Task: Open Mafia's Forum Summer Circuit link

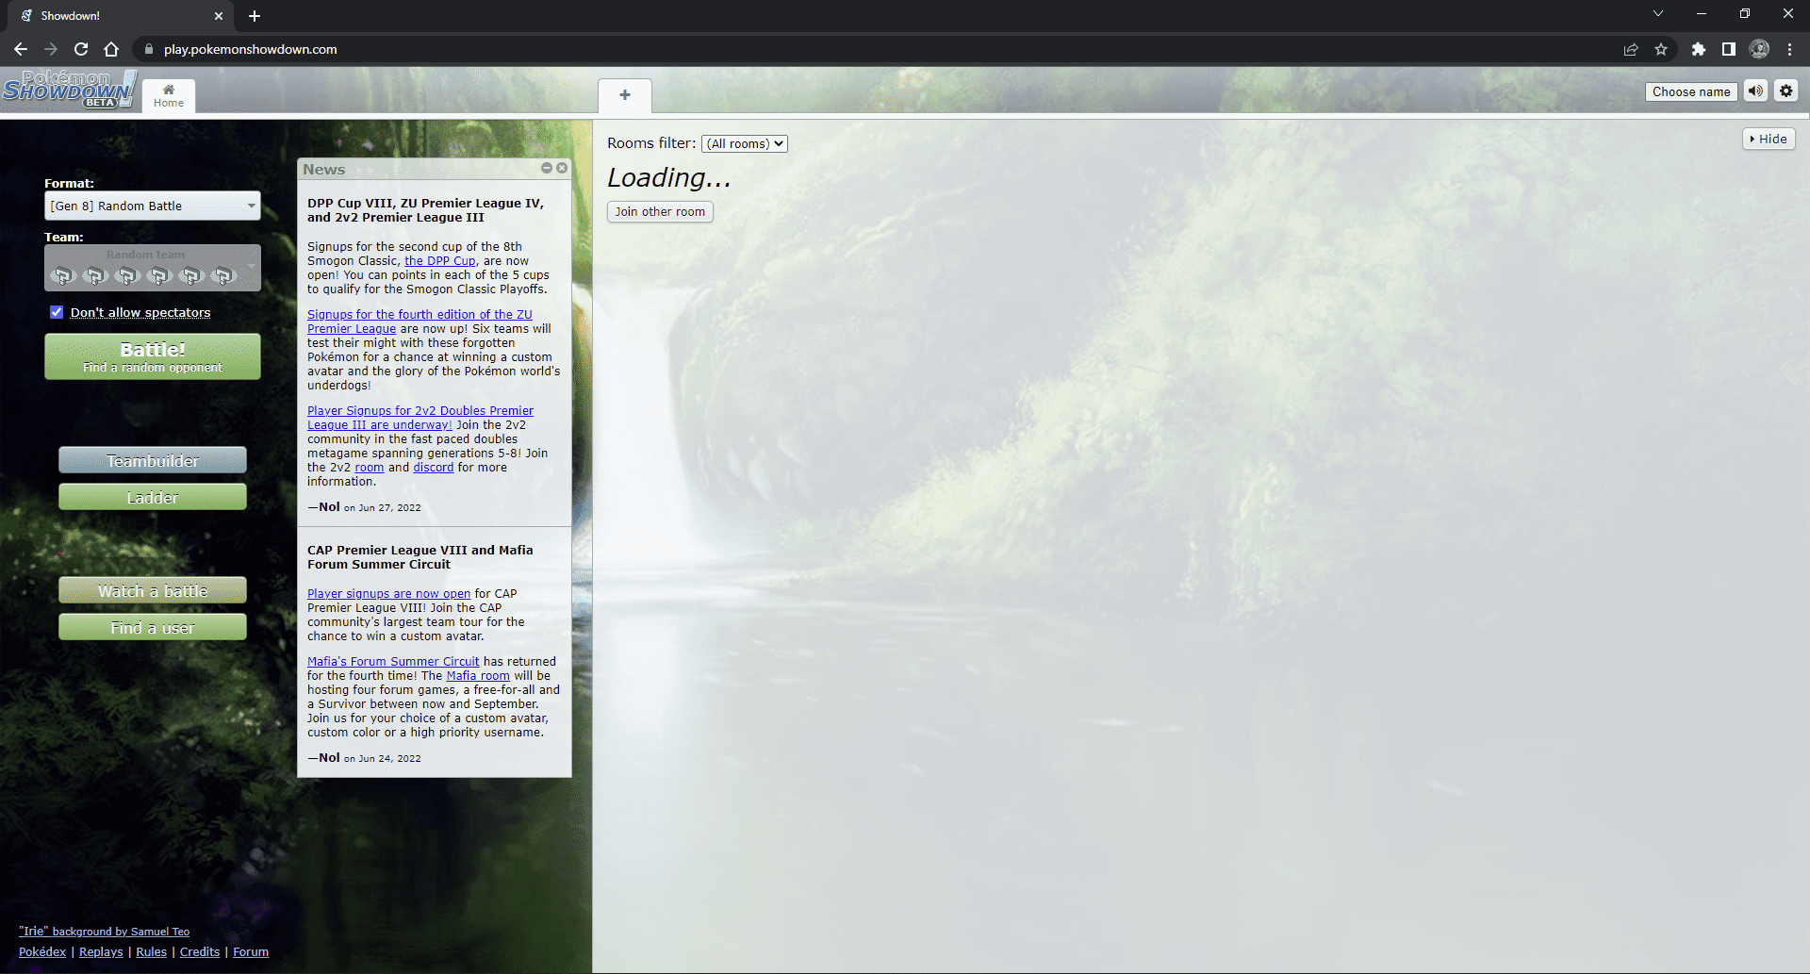Action: [x=393, y=662]
